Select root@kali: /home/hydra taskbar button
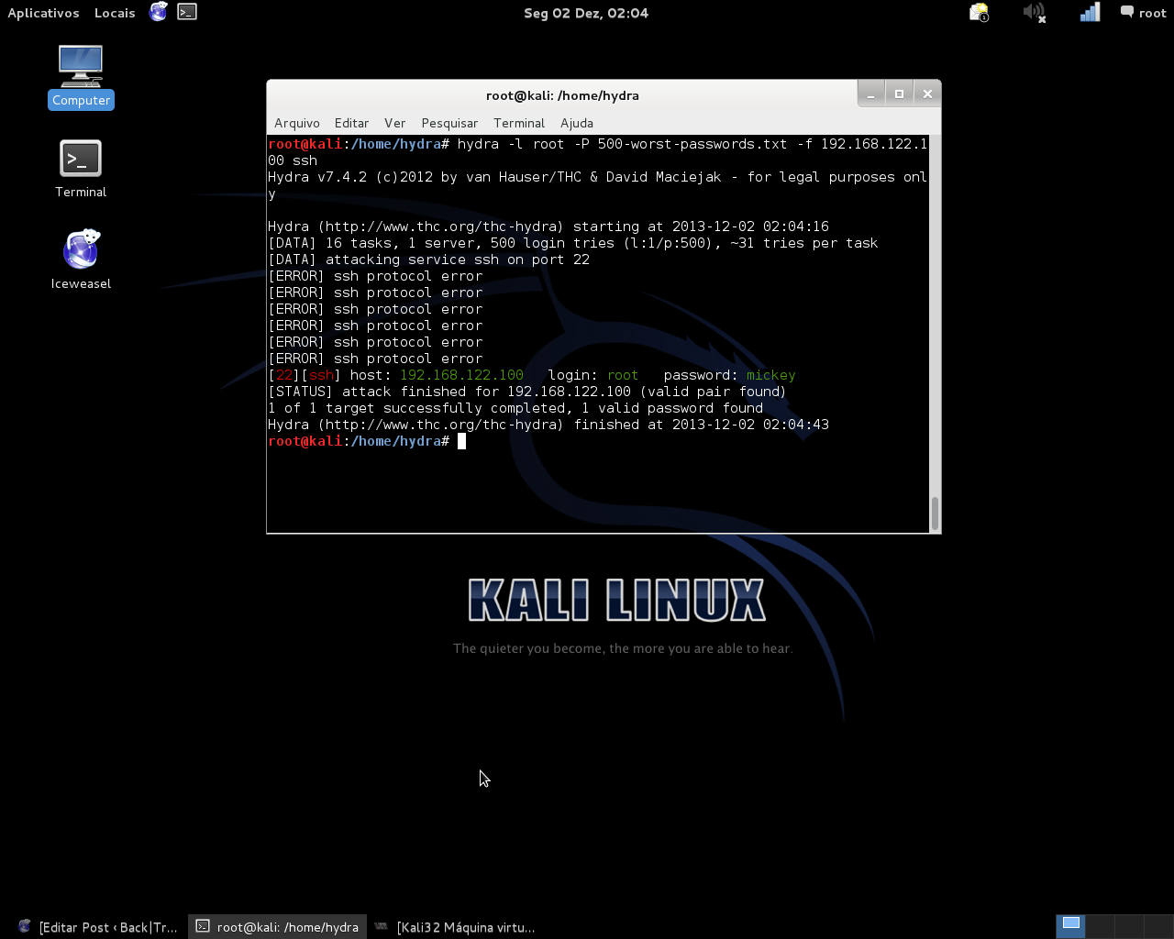This screenshot has width=1174, height=939. (278, 927)
